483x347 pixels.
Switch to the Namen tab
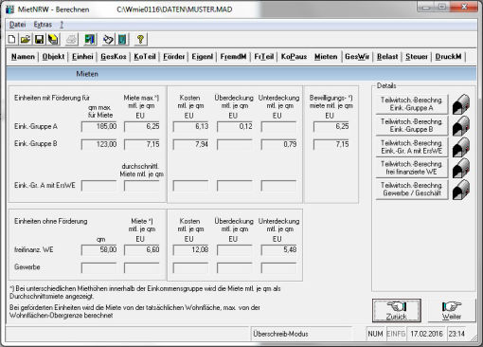point(23,57)
